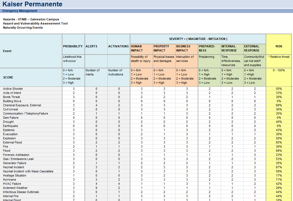
Task: Select the Flood risk cell showing 69%
Action: (279, 151)
